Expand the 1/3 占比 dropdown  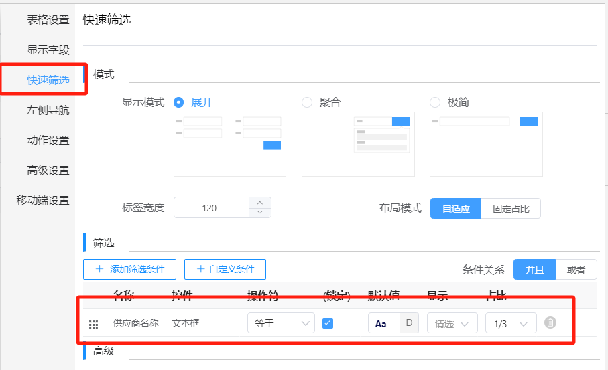pos(510,323)
